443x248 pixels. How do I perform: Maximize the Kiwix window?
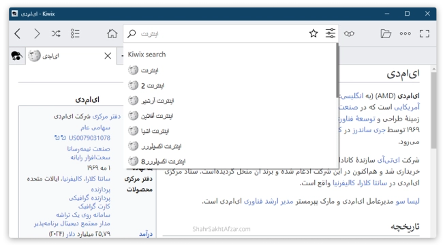click(407, 14)
